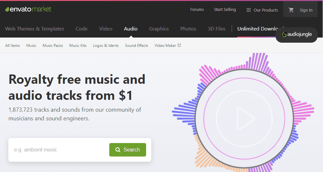Select the Audio category tab
Image resolution: width=323 pixels, height=172 pixels.
pyautogui.click(x=131, y=29)
